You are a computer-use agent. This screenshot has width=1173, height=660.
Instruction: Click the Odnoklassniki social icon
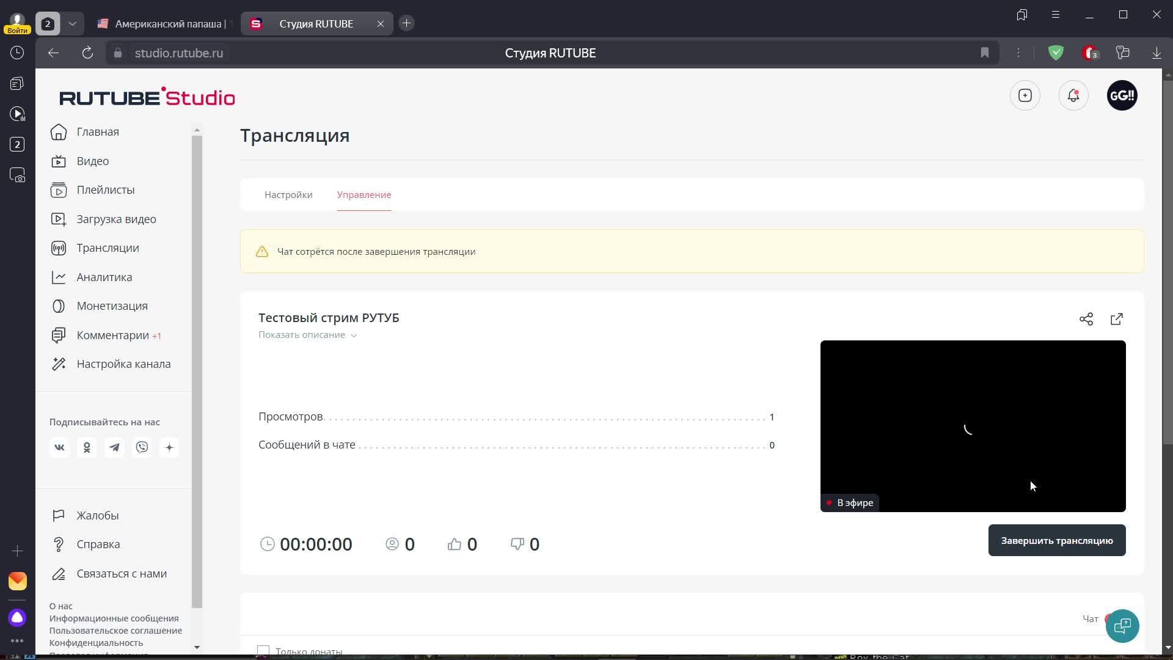tap(87, 447)
